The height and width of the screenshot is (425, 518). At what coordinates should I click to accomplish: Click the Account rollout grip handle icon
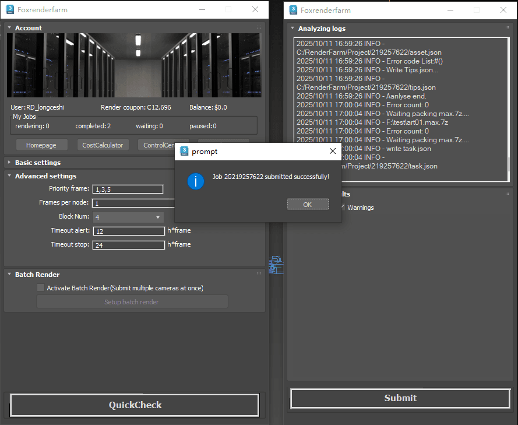(x=259, y=27)
